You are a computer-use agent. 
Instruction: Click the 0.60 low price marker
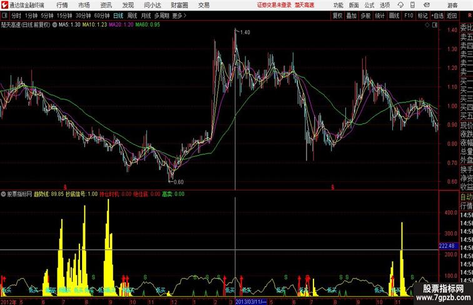coord(178,182)
